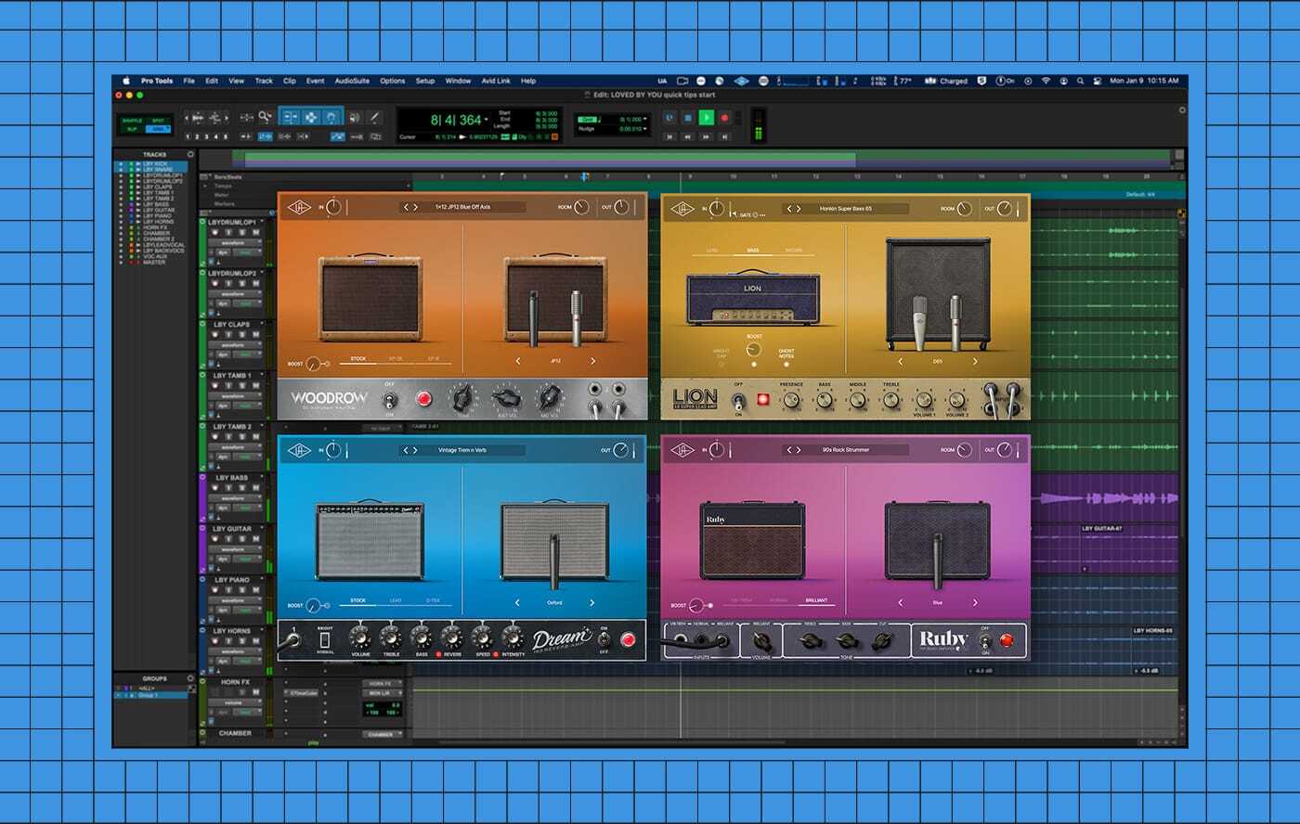Click the Lion amp head image
This screenshot has height=824, width=1300.
[752, 298]
